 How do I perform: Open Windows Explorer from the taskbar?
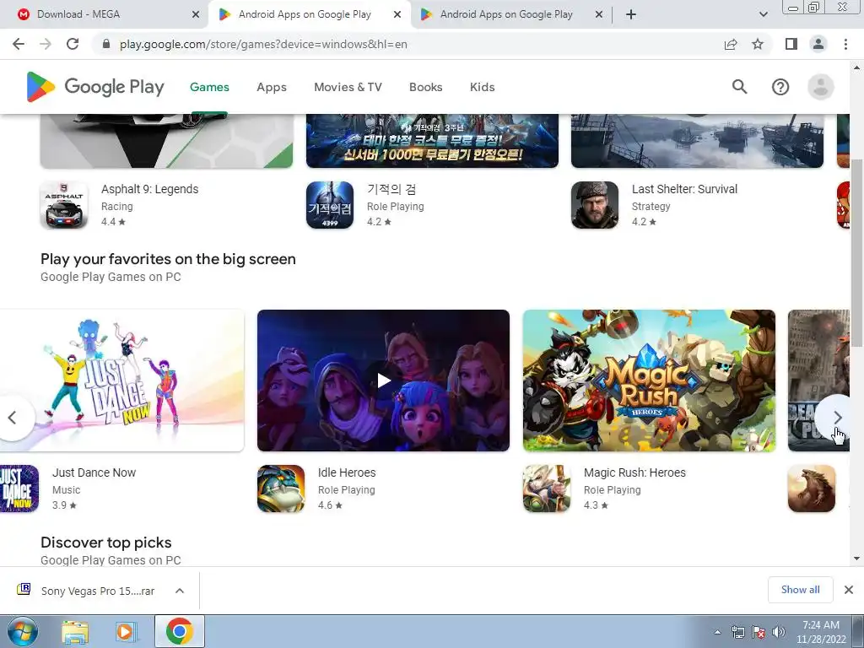point(75,631)
